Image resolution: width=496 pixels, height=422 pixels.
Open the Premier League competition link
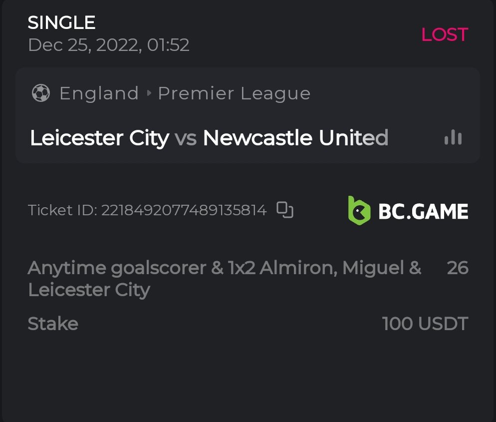[x=234, y=93]
